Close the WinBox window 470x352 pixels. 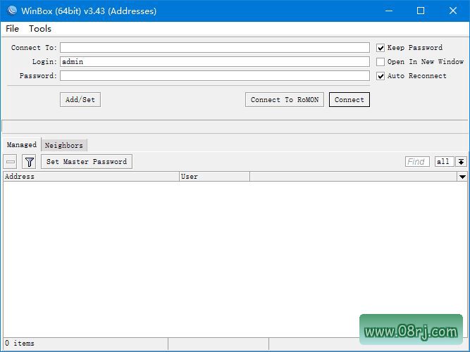453,11
